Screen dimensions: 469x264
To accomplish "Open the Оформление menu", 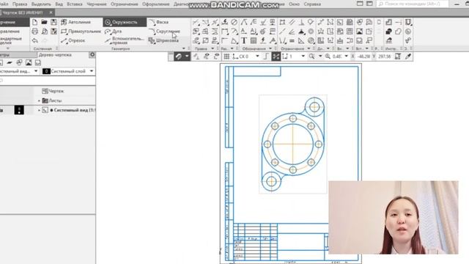I will pos(156,4).
